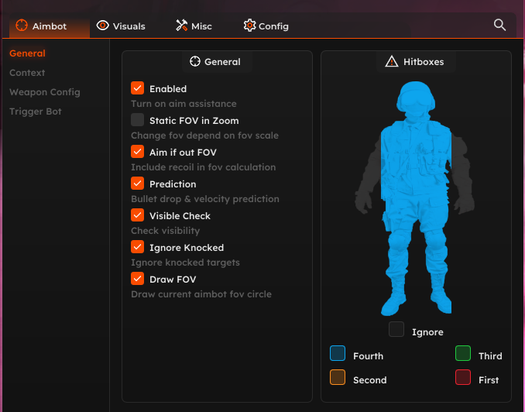Image resolution: width=525 pixels, height=412 pixels.
Task: Click the Misc tools icon
Action: pyautogui.click(x=181, y=26)
